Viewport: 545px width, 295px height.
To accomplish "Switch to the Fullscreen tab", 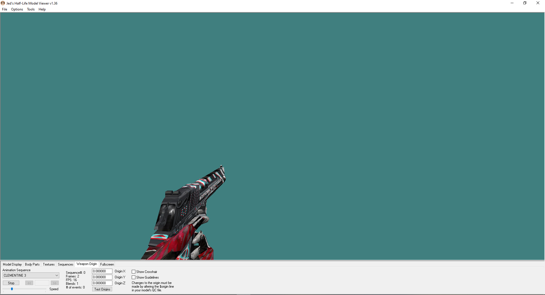I will pos(107,264).
